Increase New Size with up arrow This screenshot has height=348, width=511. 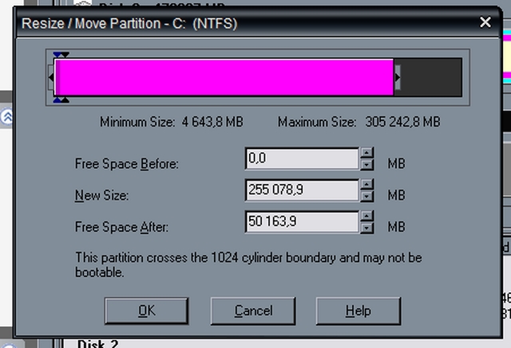pos(367,184)
